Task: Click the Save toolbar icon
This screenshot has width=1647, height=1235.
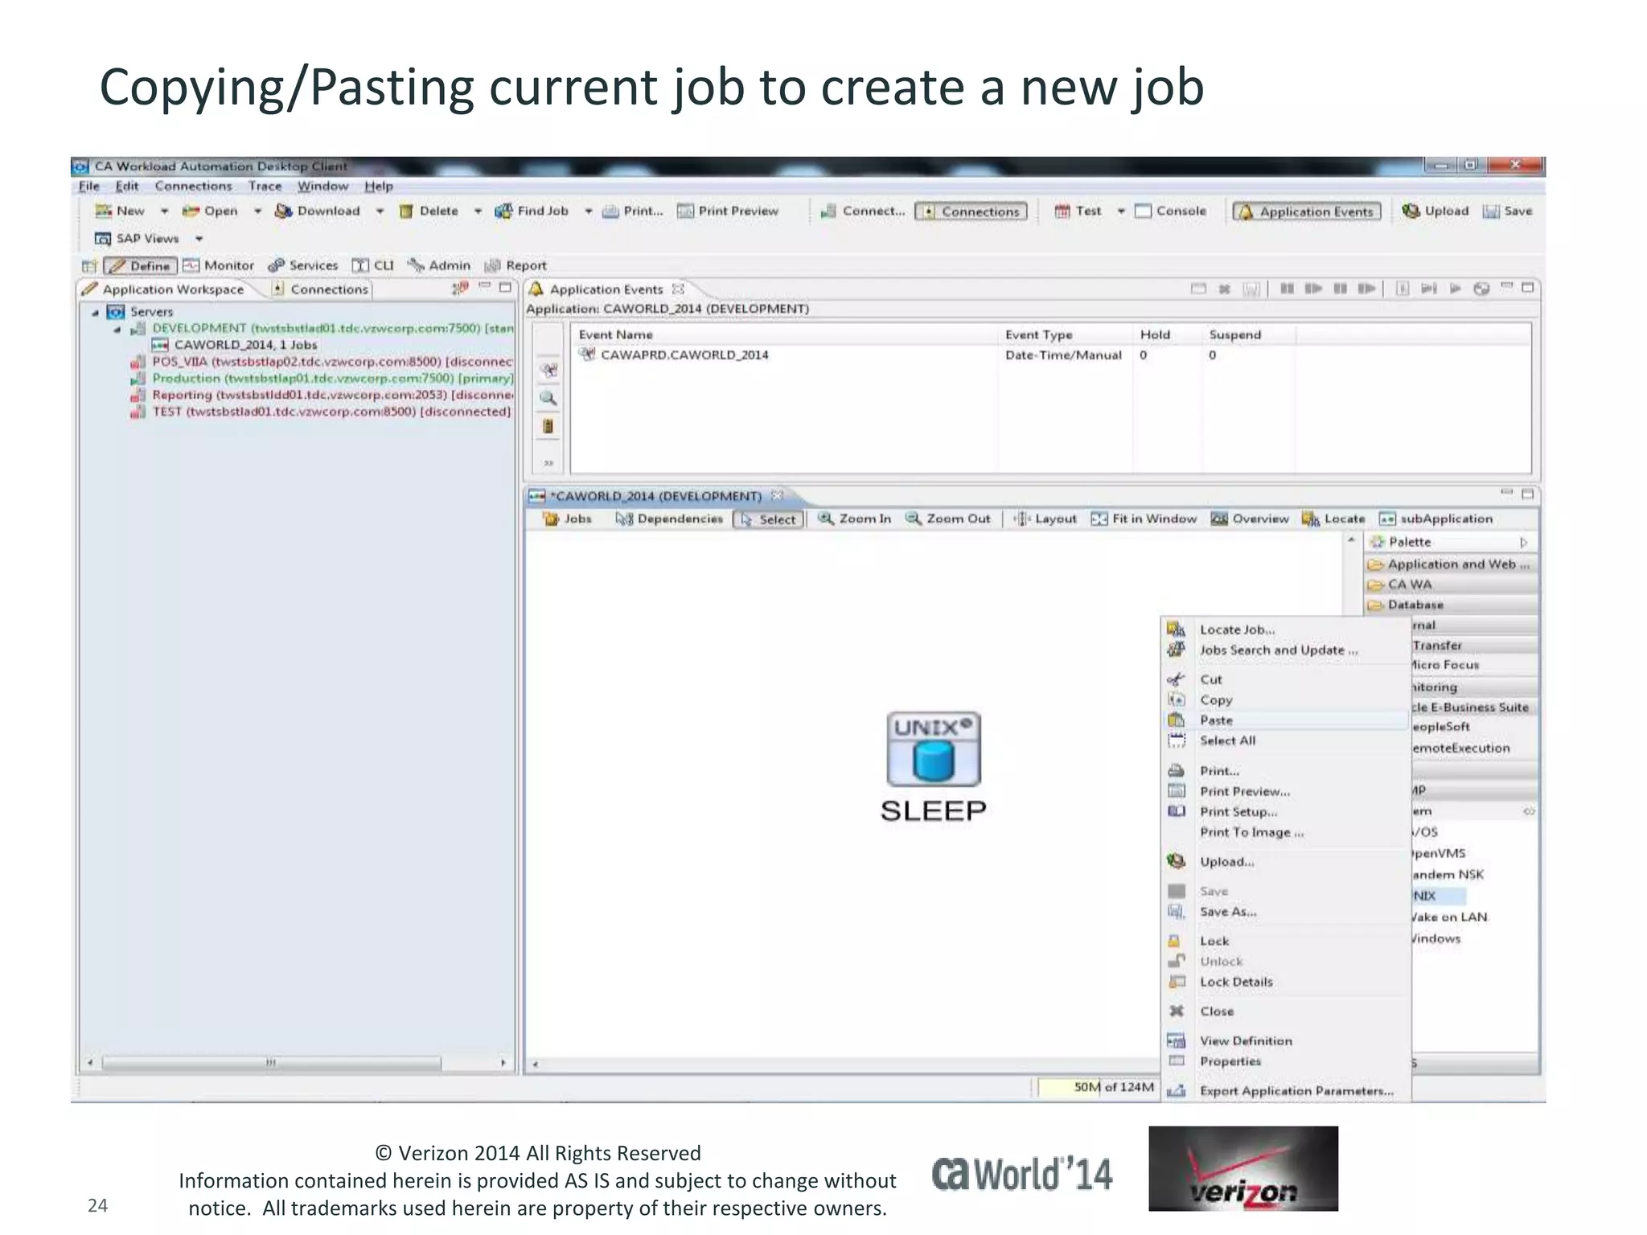Action: (1491, 211)
